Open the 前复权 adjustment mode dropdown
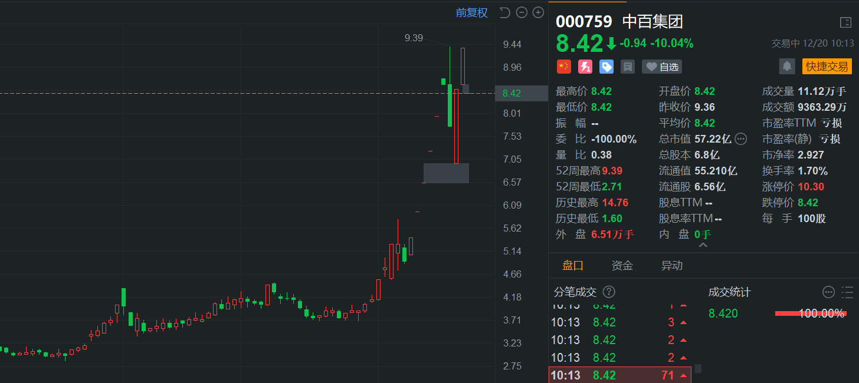Image resolution: width=859 pixels, height=383 pixels. pos(472,12)
